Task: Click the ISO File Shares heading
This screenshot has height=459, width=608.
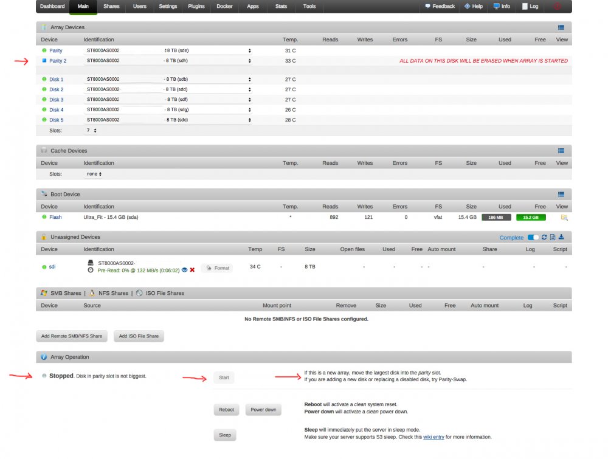Action: click(x=165, y=293)
